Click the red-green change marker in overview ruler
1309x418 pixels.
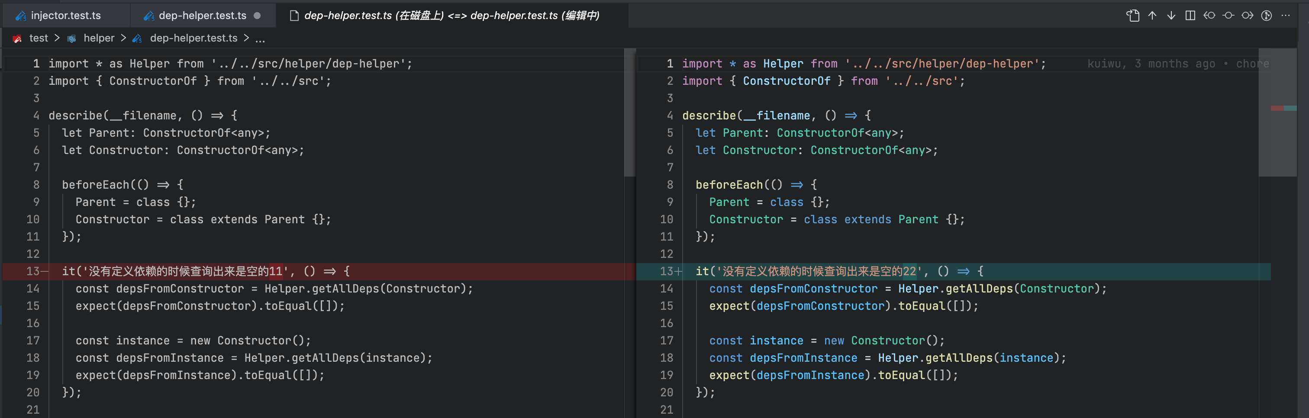(1283, 108)
